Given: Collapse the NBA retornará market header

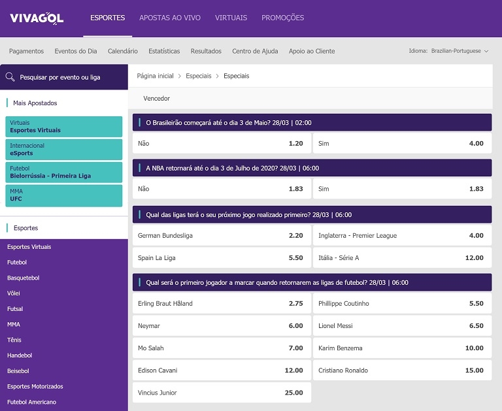Looking at the screenshot, I should tap(312, 168).
